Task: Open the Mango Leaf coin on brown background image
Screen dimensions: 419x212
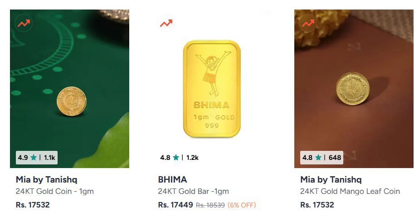Action: 354,89
